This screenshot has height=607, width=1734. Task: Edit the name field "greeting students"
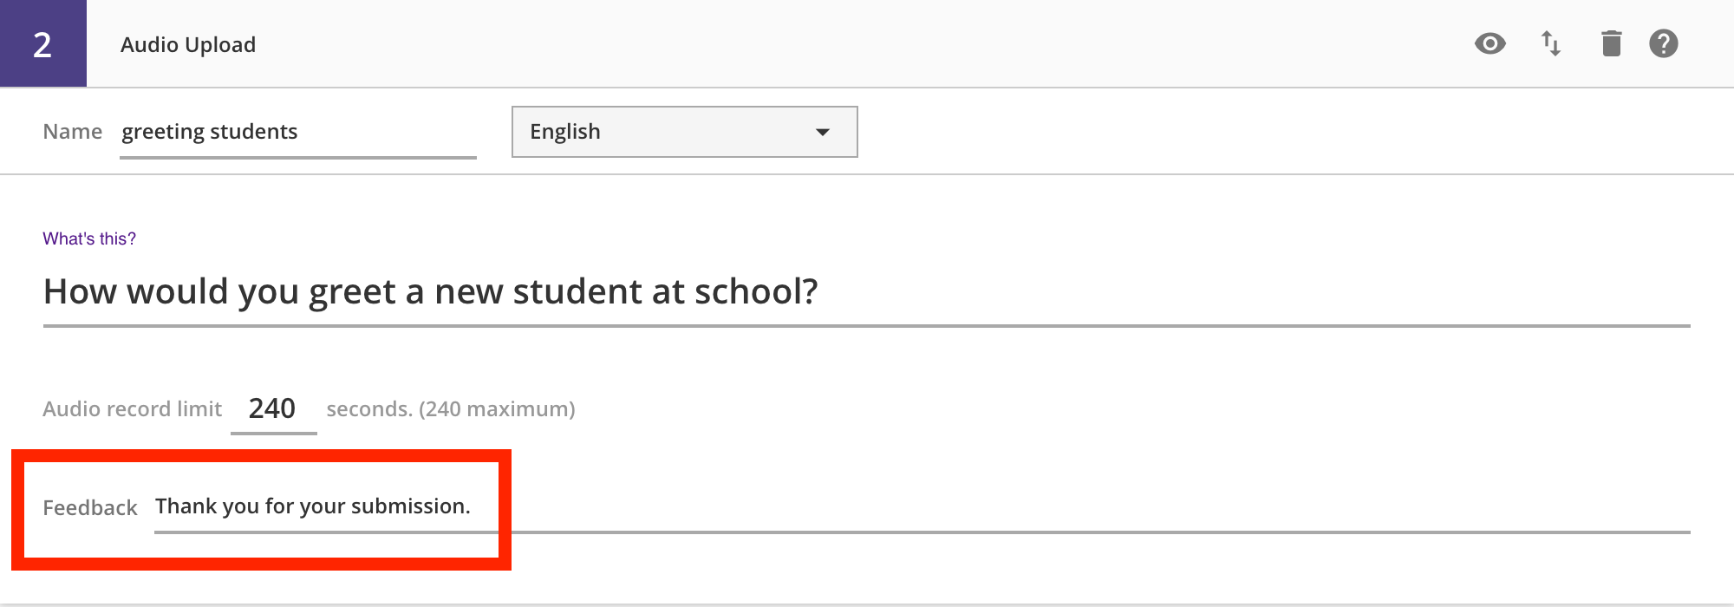297,132
